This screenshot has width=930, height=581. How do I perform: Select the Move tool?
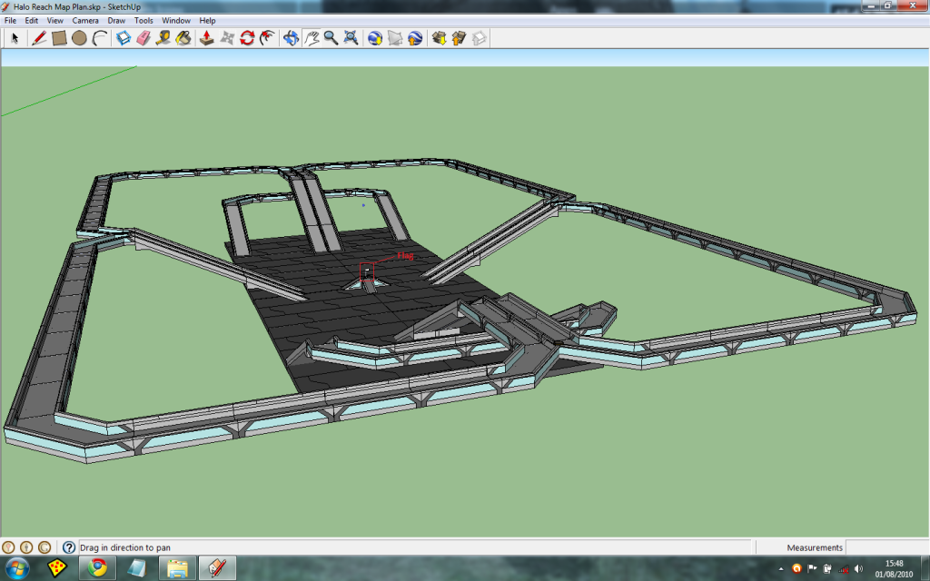[227, 38]
